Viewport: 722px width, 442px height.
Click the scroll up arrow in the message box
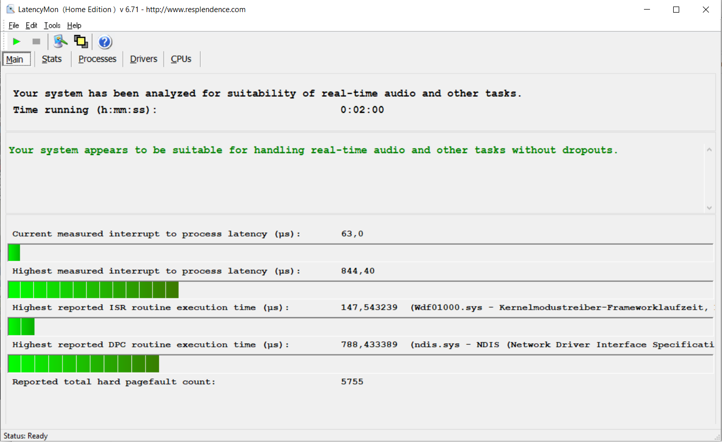pos(709,150)
